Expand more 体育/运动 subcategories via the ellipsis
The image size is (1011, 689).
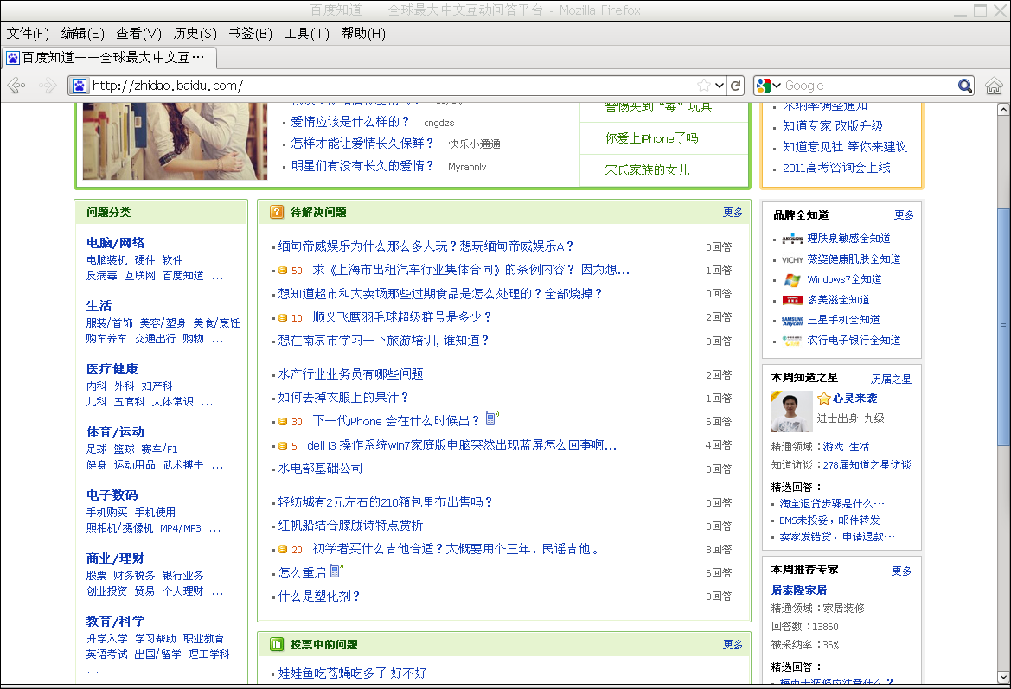218,467
